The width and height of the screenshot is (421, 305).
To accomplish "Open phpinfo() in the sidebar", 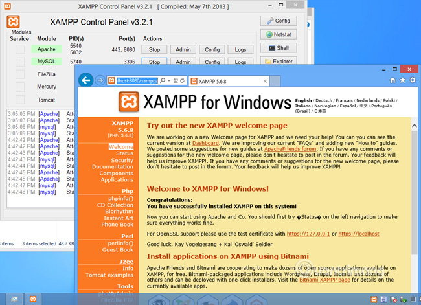I will [119, 198].
